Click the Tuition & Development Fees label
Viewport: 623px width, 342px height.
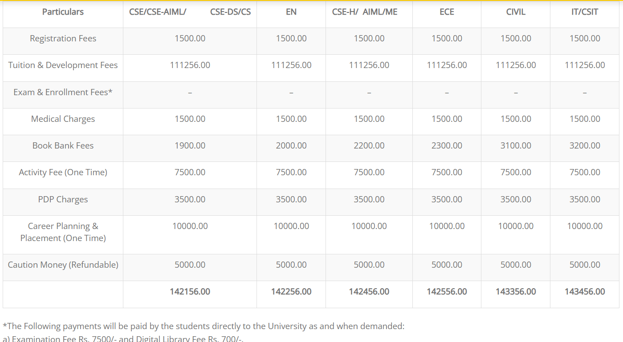(63, 65)
